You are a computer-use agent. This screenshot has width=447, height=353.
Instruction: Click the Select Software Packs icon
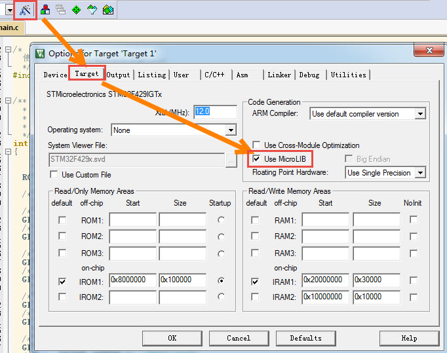[x=92, y=10]
